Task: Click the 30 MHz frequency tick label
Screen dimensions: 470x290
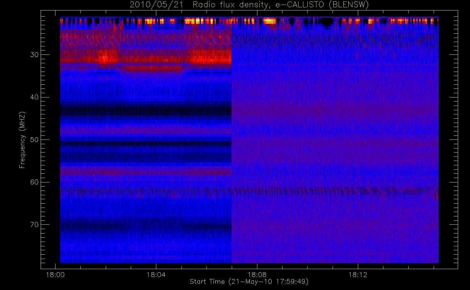Action: click(34, 55)
